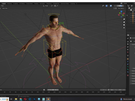135x101 pixels.
Task: Open the Geometry Nodes workspace tab
Action: tap(65, 4)
